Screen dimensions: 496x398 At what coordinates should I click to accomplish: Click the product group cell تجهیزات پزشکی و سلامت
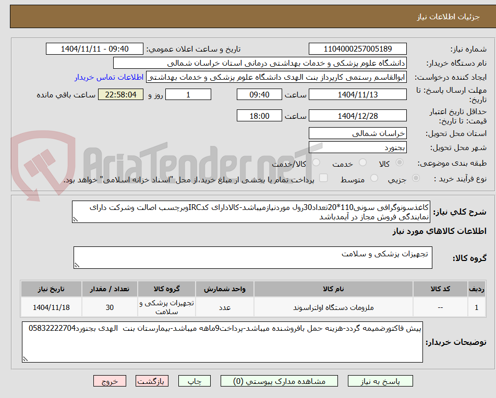click(x=167, y=307)
